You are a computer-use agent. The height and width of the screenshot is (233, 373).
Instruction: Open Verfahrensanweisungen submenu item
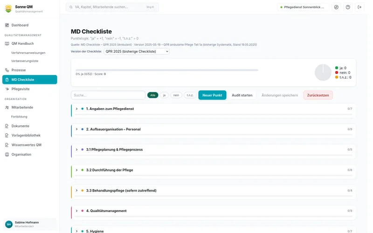pyautogui.click(x=28, y=53)
